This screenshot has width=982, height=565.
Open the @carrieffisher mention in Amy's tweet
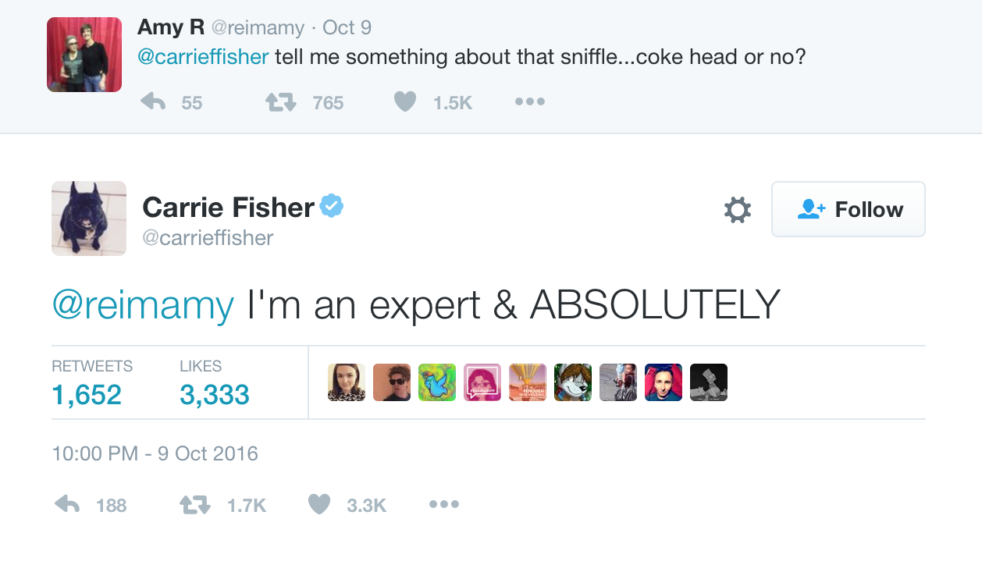[203, 58]
